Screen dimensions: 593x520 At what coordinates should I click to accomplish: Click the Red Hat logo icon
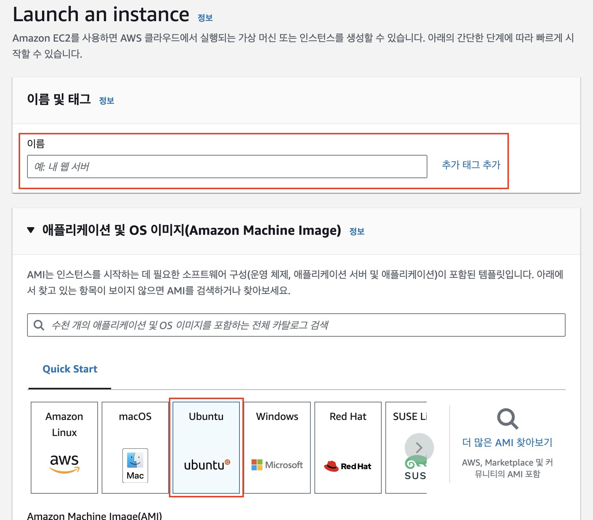pyautogui.click(x=347, y=466)
